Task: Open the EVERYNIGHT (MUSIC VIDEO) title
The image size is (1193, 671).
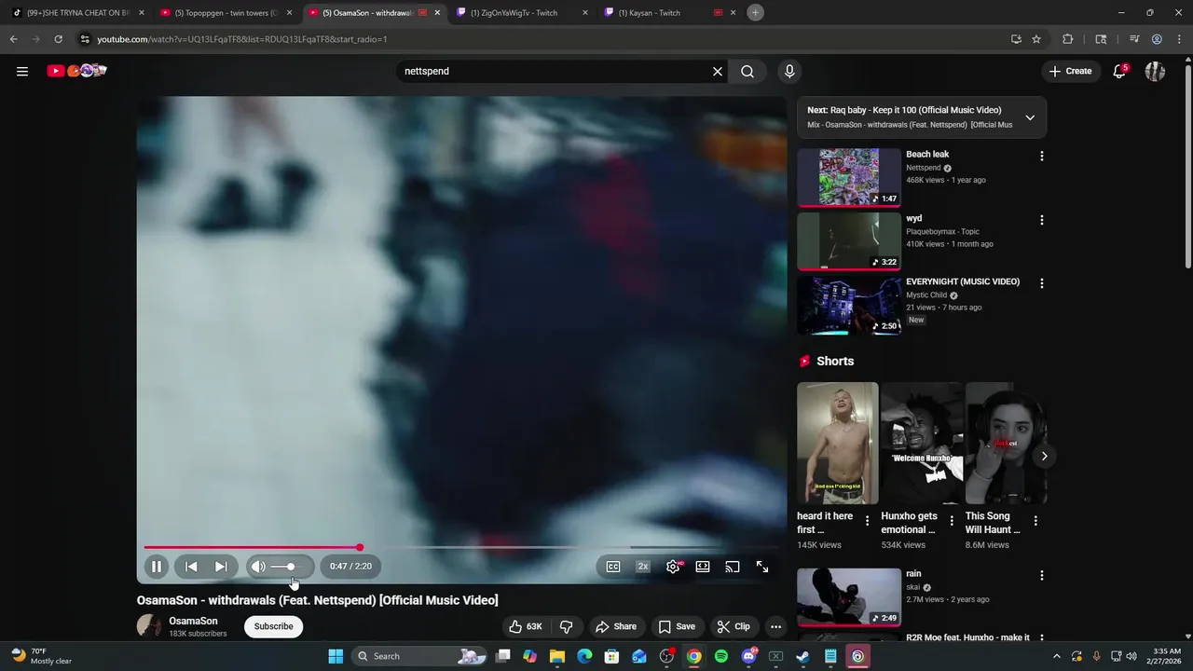Action: tap(963, 281)
